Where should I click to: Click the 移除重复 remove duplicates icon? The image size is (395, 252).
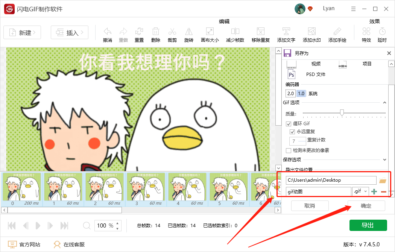pyautogui.click(x=260, y=32)
